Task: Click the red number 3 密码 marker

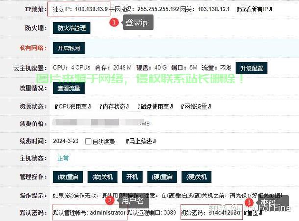Action: 249,202
